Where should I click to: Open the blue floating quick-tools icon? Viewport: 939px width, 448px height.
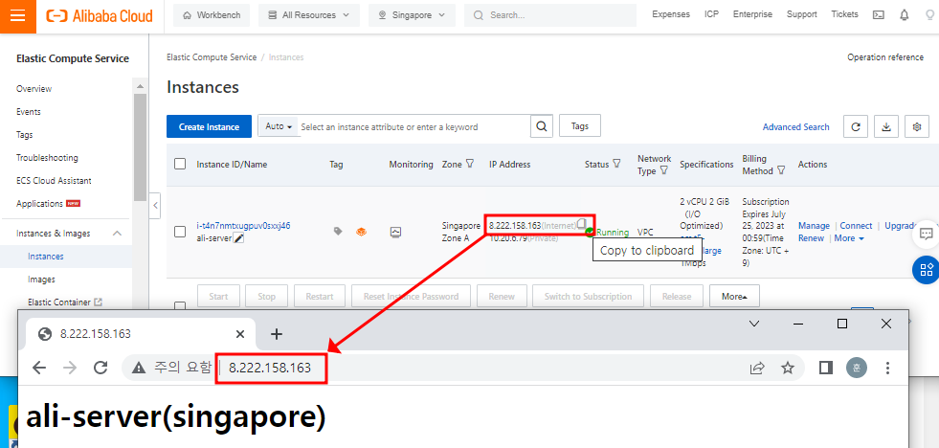click(x=926, y=270)
